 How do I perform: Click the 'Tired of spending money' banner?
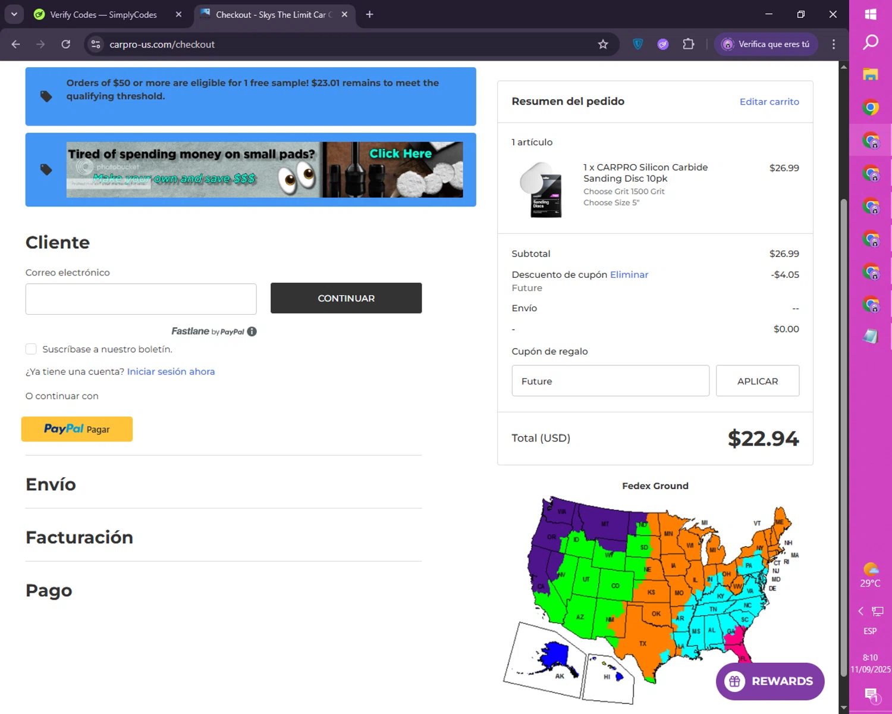click(x=265, y=170)
